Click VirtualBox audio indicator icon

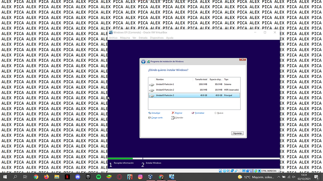click(228, 171)
